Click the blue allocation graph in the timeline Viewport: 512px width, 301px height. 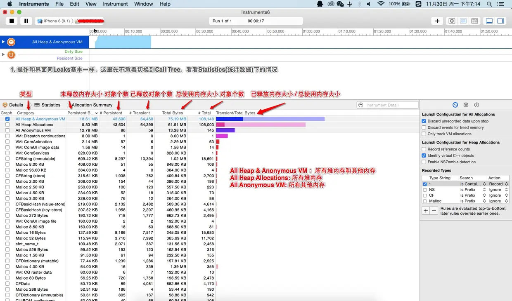[x=123, y=42]
